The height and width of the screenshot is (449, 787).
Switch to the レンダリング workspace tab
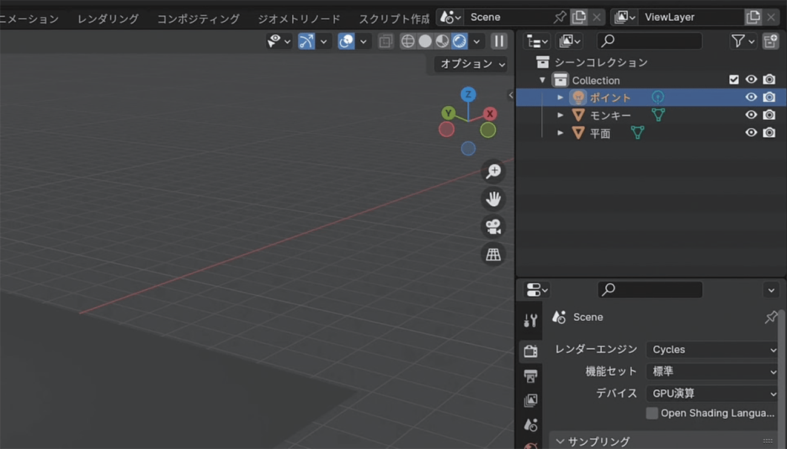point(108,19)
